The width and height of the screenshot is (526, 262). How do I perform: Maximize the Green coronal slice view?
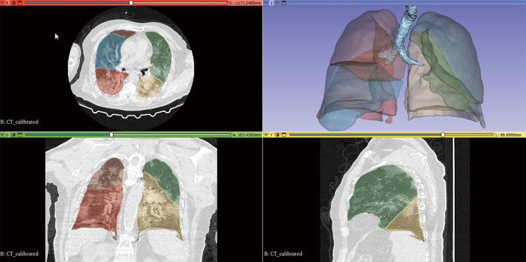coord(20,135)
